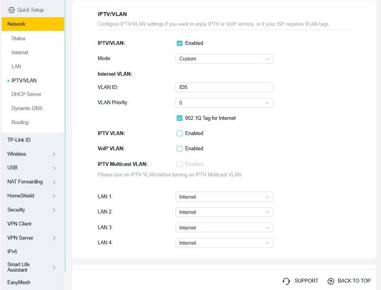Open the TP-Link ID page
The image size is (381, 290).
click(x=19, y=140)
